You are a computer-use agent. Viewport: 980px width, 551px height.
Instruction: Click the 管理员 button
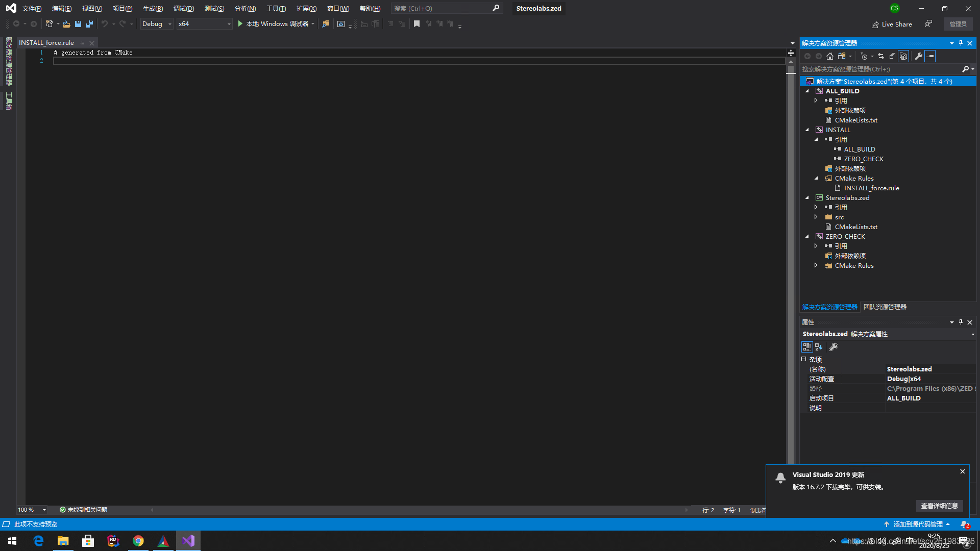(958, 24)
